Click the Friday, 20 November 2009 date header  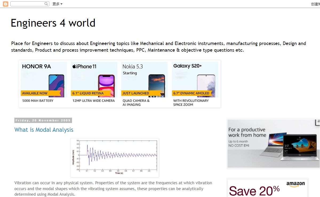pos(43,120)
